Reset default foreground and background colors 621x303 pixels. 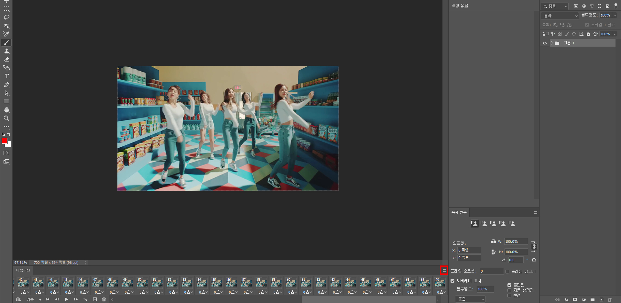pyautogui.click(x=3, y=134)
